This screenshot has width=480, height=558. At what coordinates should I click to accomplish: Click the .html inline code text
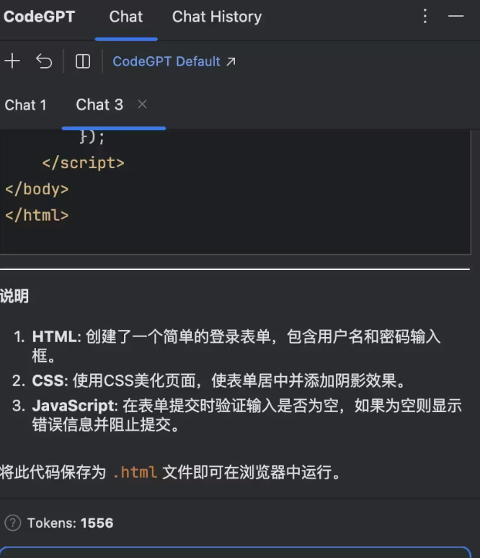135,473
